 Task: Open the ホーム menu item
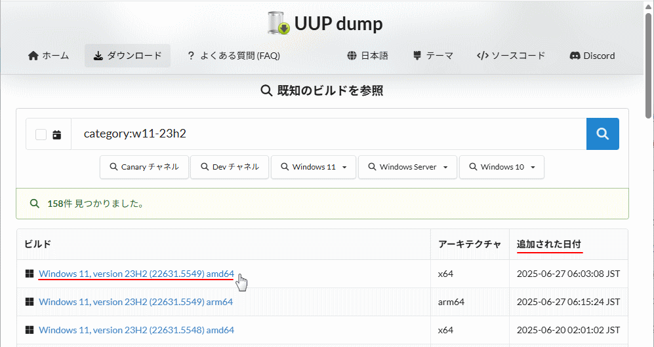[49, 56]
